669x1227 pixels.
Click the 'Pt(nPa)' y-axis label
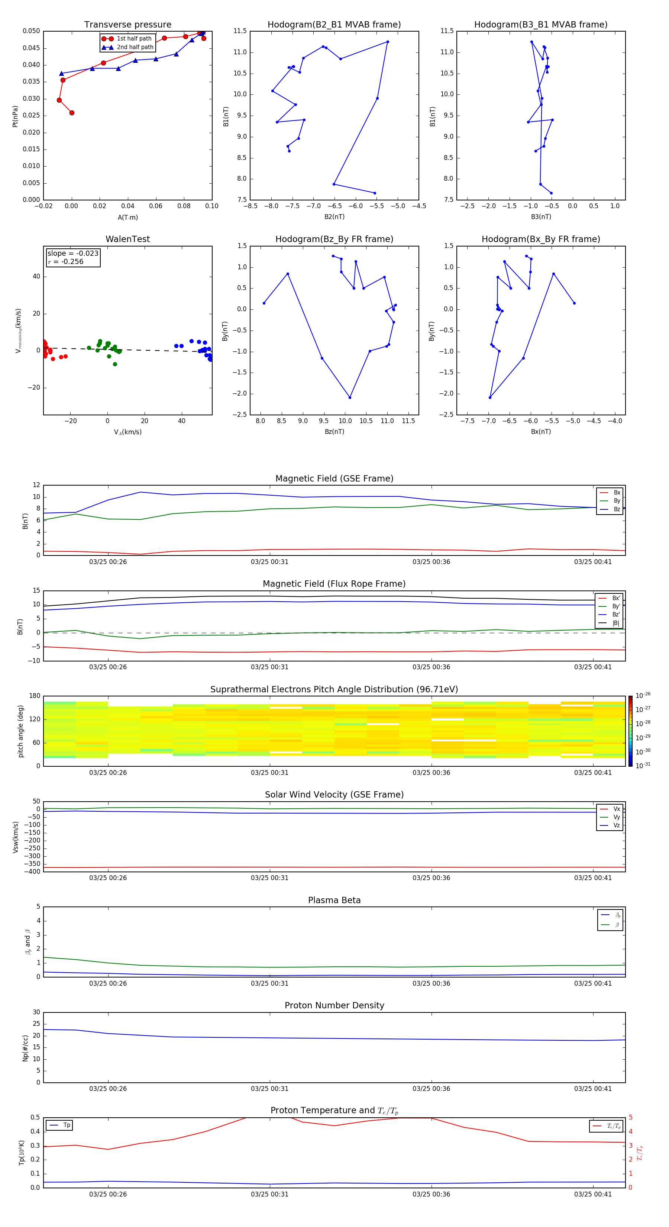click(15, 116)
